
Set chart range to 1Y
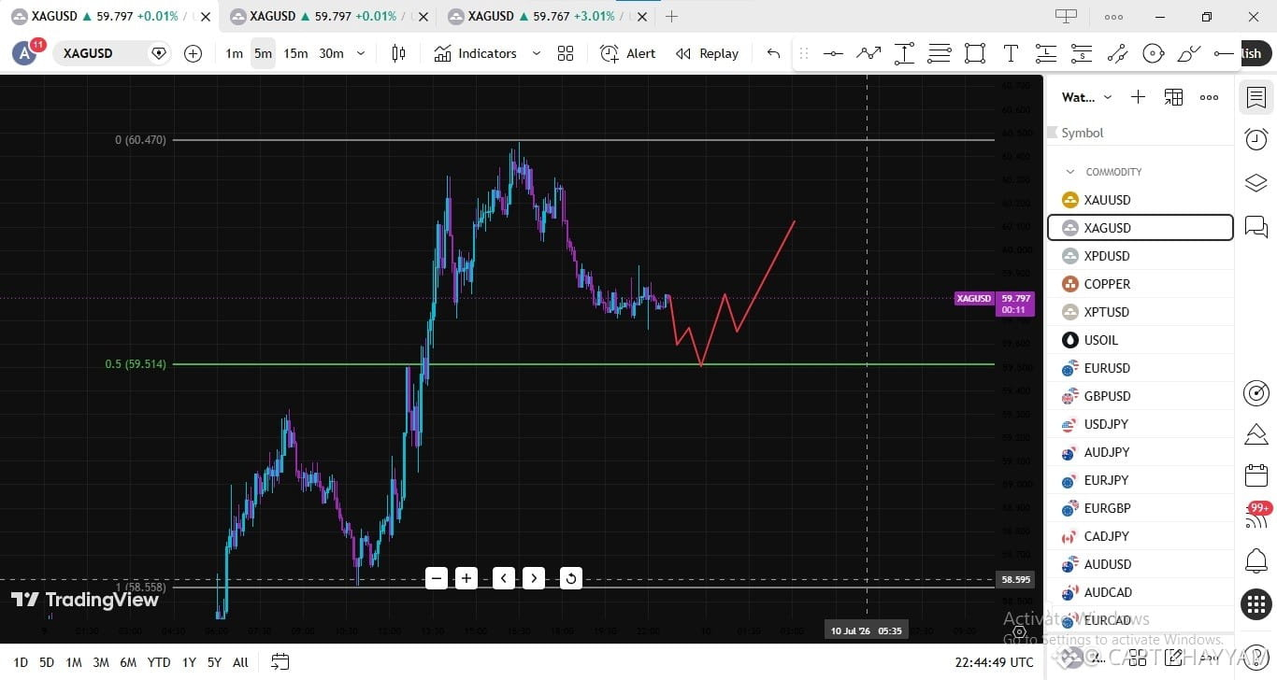pos(189,662)
